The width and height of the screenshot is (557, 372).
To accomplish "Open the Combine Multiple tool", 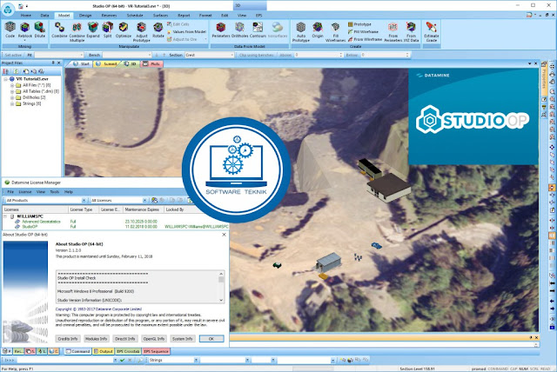I will pos(77,32).
